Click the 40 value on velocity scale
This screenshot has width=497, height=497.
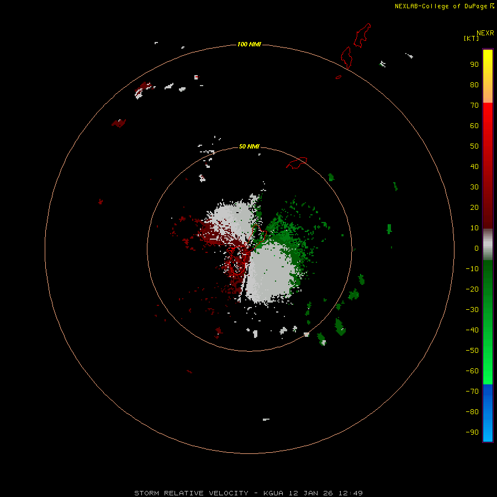(474, 167)
